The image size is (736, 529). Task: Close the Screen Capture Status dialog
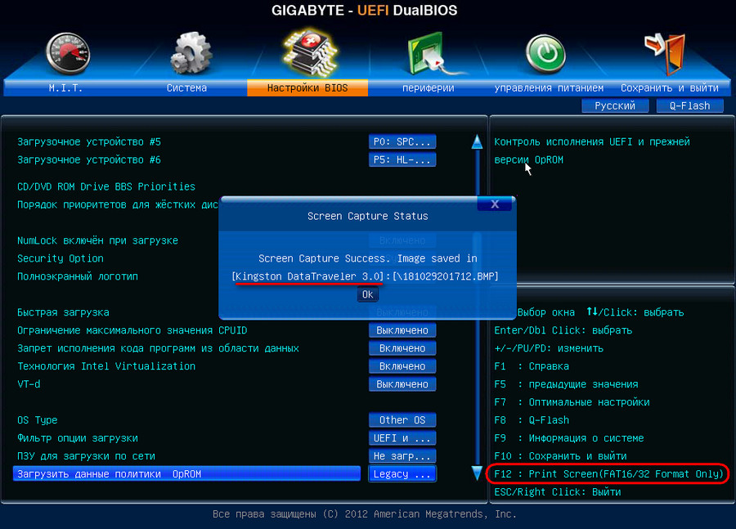tap(495, 204)
